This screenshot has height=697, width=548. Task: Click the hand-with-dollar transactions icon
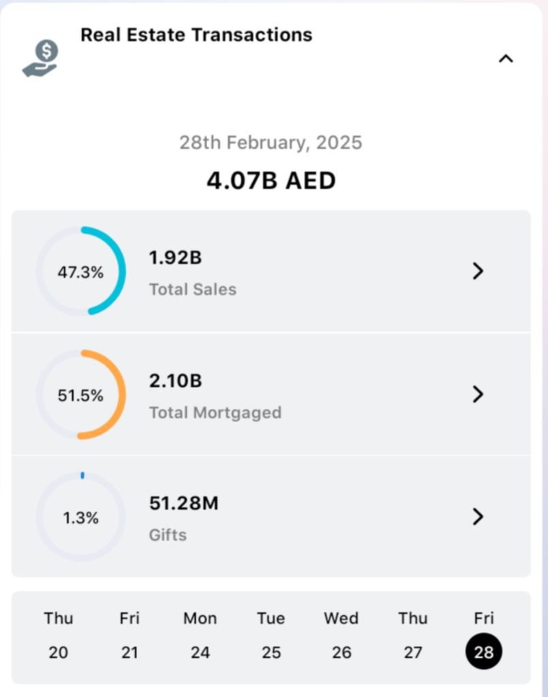[41, 59]
